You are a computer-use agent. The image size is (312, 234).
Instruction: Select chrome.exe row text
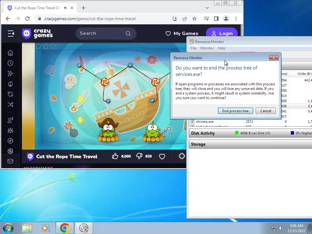click(204, 122)
